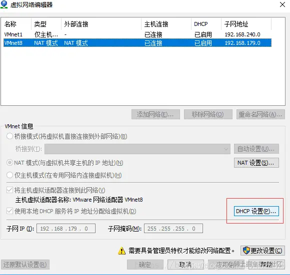Viewport: 290px width, 275px height.
Task: Select the VMnet8 network row
Action: (137, 43)
